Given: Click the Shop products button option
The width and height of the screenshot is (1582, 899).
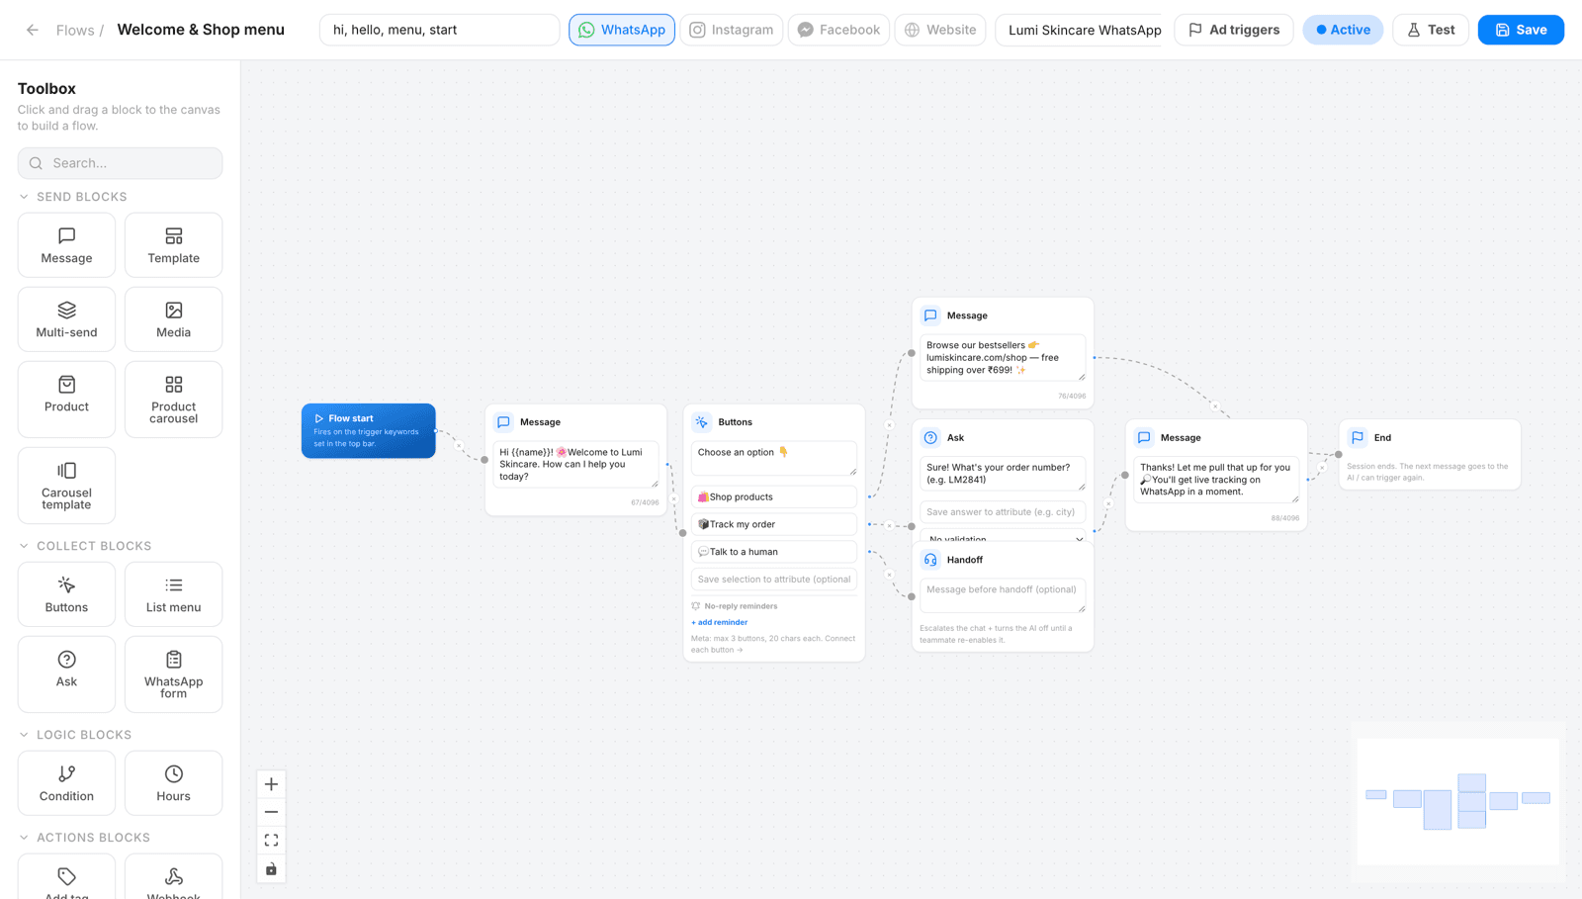Looking at the screenshot, I should pyautogui.click(x=774, y=497).
